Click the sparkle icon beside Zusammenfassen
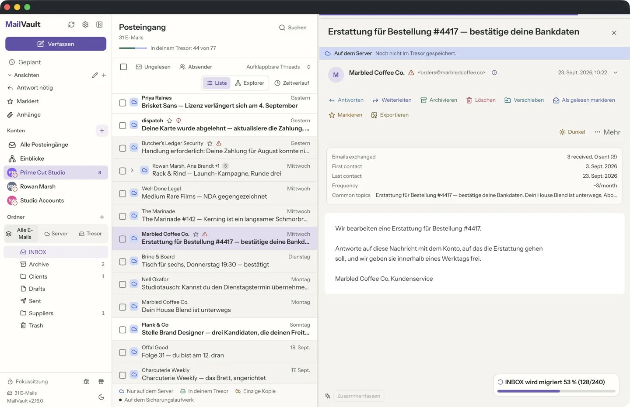630x407 pixels. click(328, 396)
